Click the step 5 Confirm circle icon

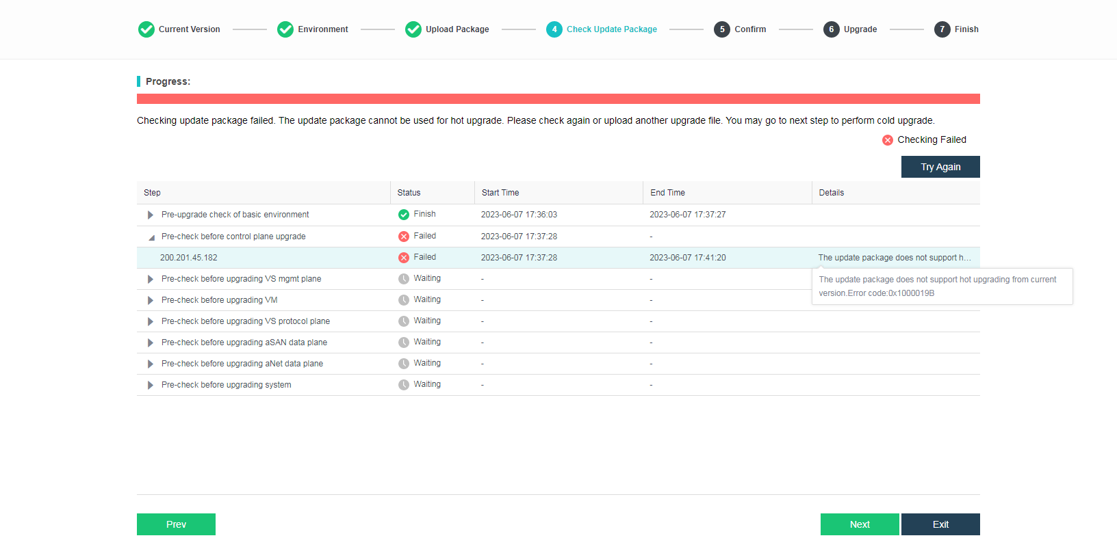coord(722,29)
